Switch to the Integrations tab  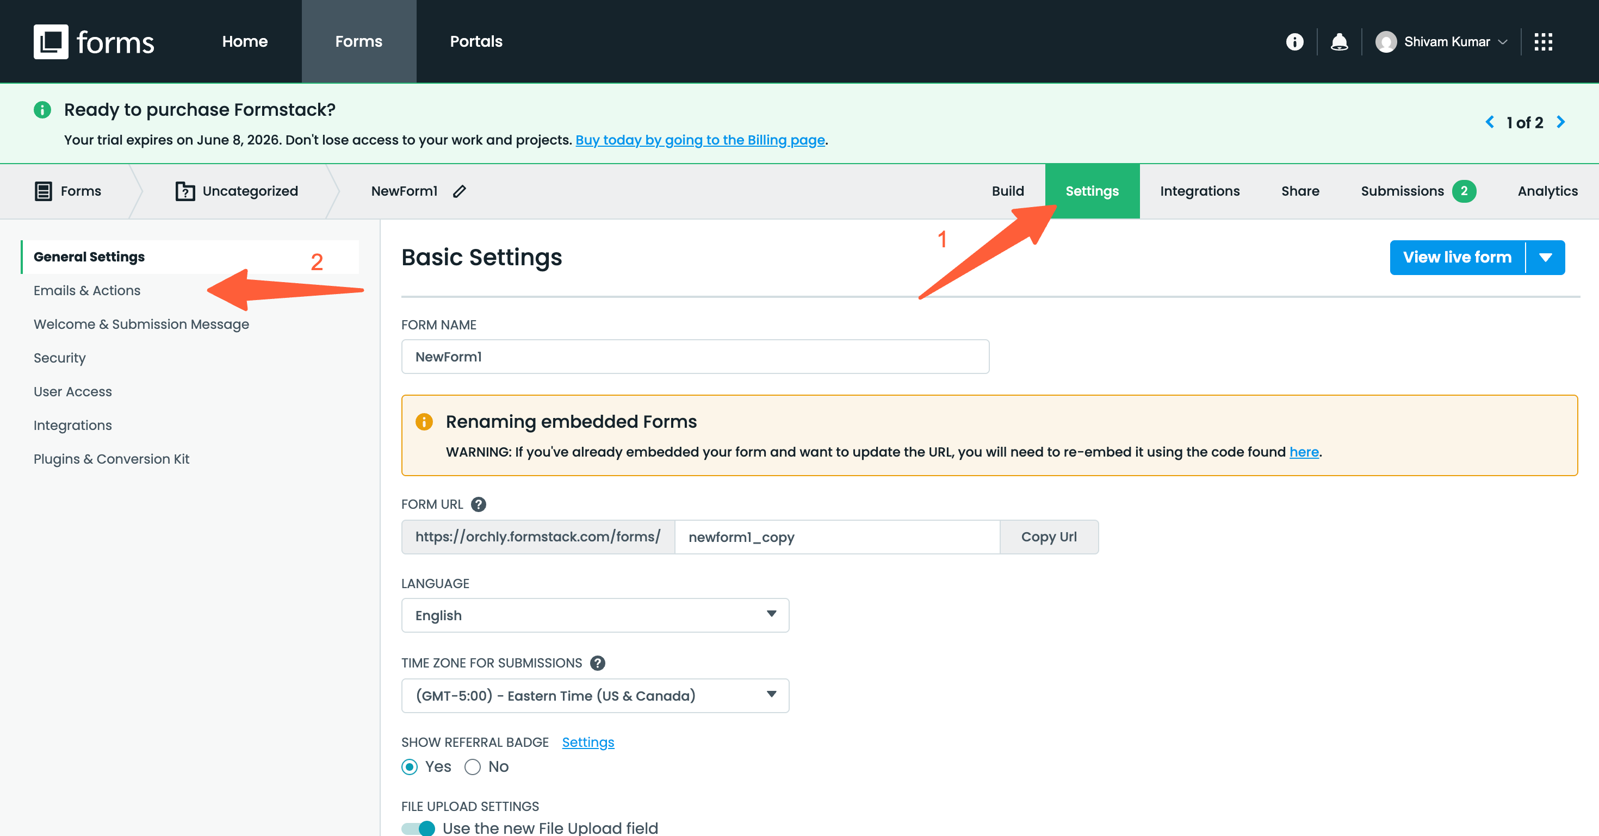click(1199, 191)
